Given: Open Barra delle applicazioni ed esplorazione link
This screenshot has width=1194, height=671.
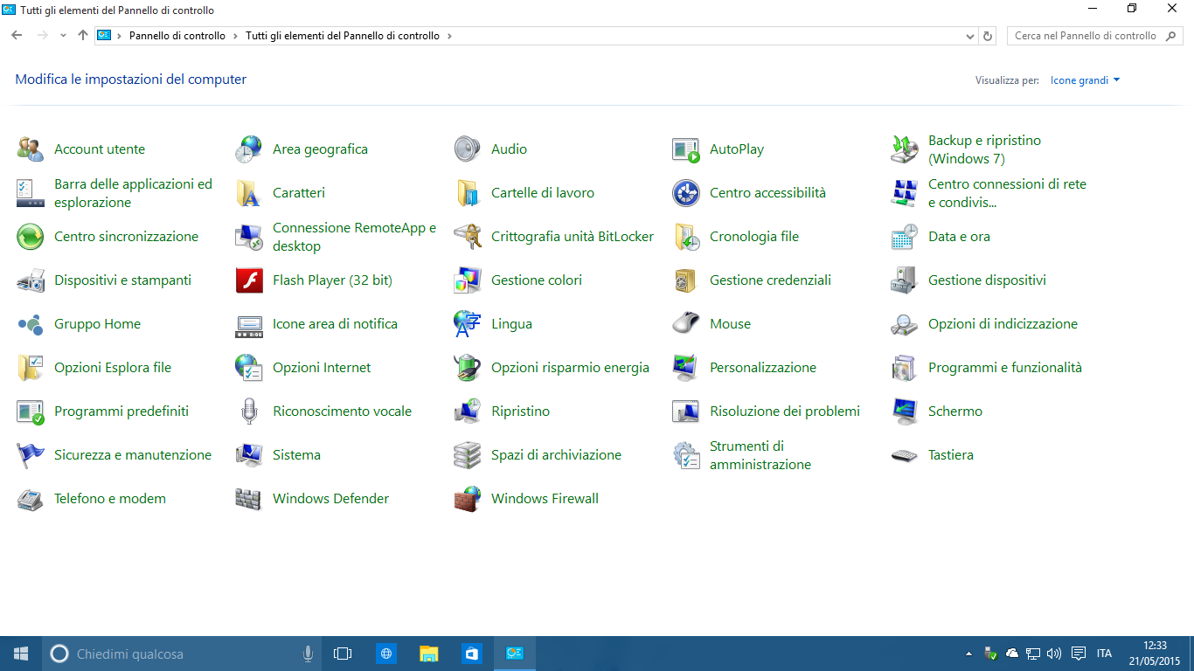Looking at the screenshot, I should pos(133,193).
